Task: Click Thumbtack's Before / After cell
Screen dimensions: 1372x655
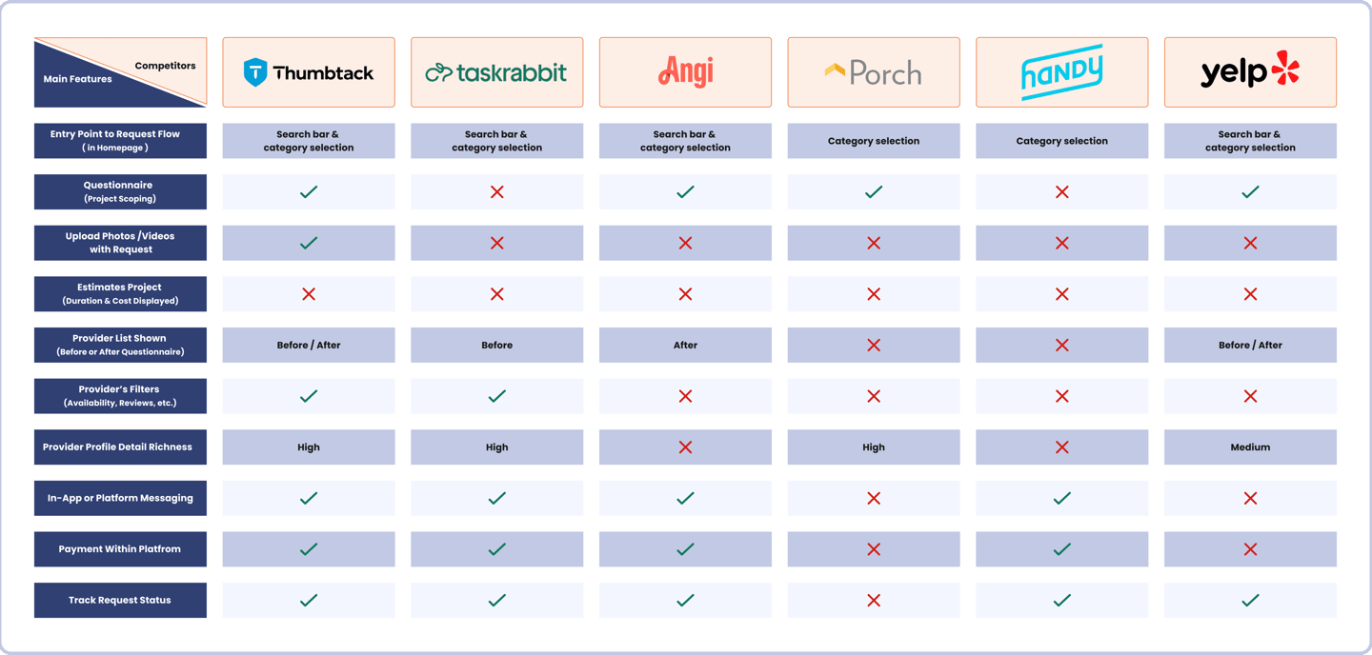Action: pos(309,346)
